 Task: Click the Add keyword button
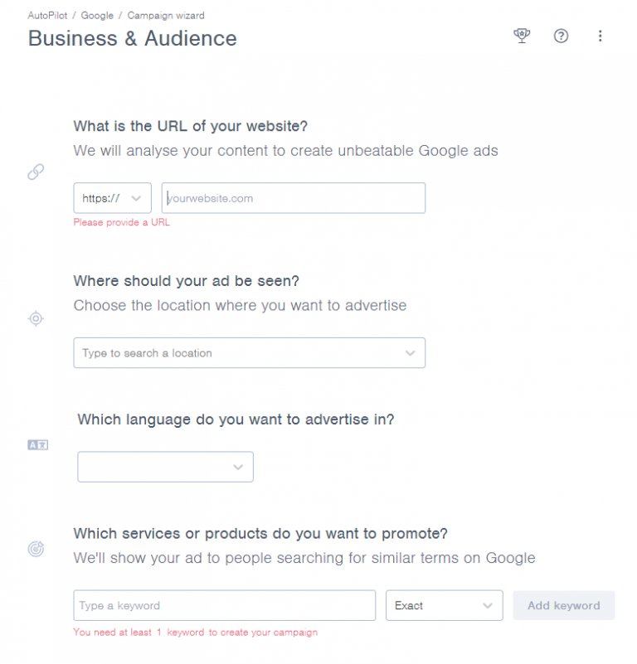point(564,605)
